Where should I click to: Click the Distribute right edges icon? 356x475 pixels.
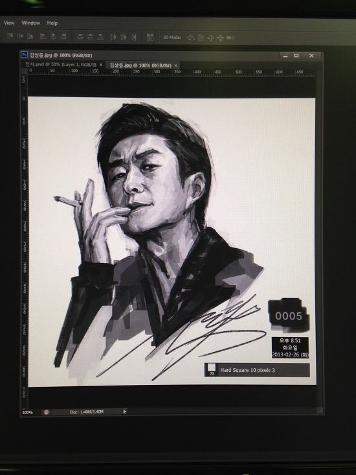133,37
